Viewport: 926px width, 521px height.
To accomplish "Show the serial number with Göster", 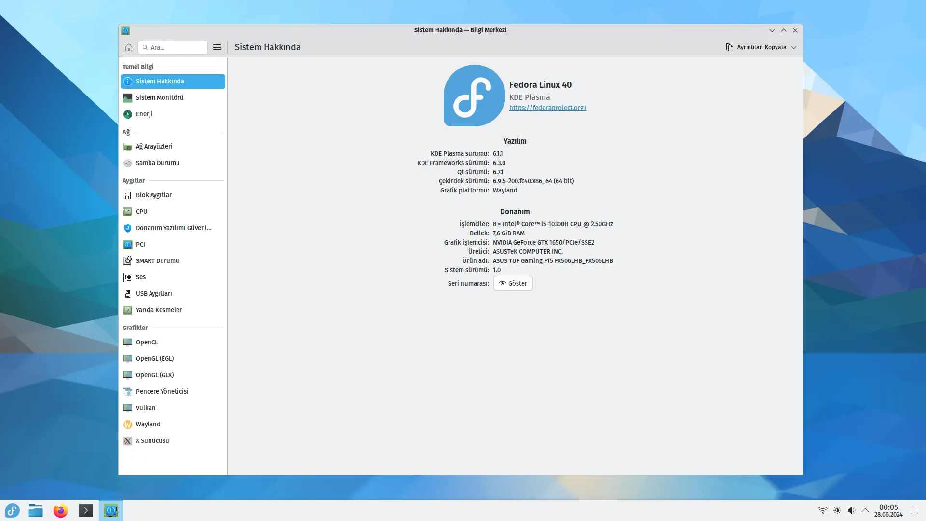I will [513, 284].
